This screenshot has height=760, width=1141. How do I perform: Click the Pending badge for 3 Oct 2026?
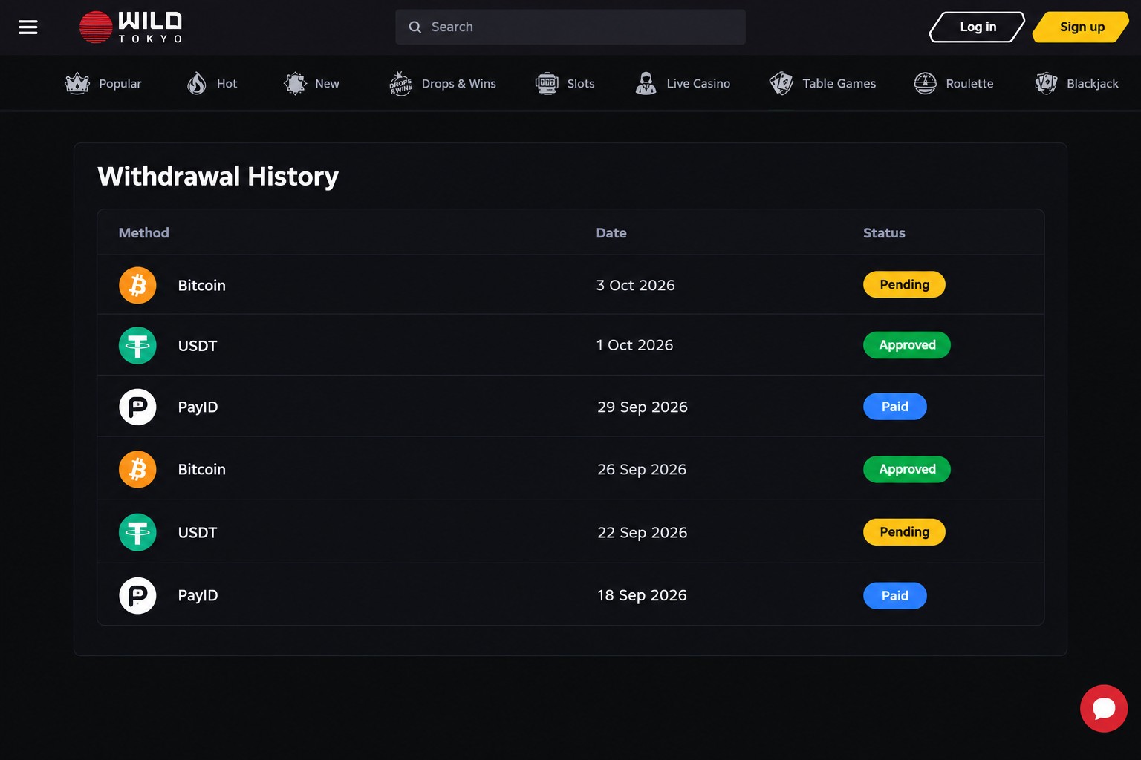tap(904, 284)
